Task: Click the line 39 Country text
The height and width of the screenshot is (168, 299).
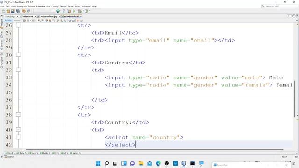Action: 118,122
